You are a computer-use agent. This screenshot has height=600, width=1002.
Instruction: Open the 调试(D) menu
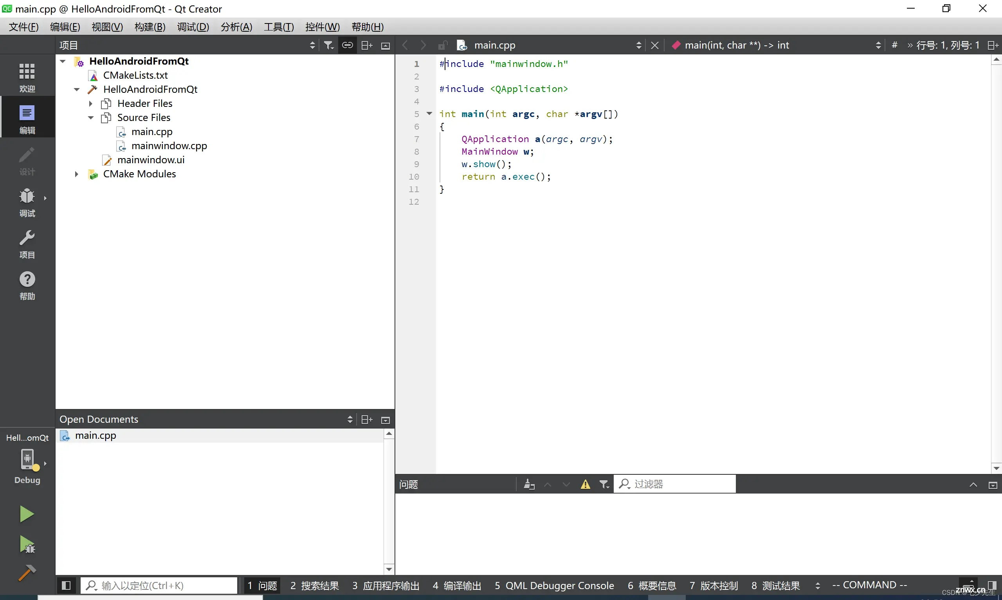pos(193,27)
